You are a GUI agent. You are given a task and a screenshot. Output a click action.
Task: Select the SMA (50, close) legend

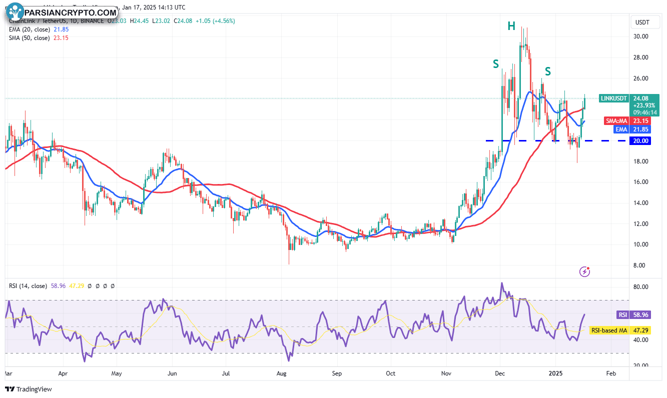tap(39, 38)
